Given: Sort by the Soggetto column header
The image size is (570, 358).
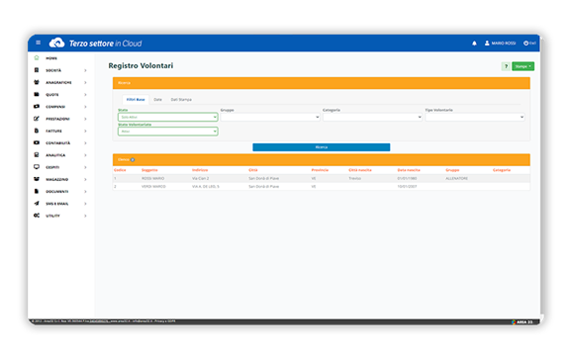Looking at the screenshot, I should point(149,170).
